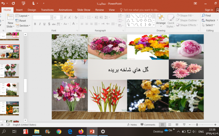Switch to Reading View icon
Viewport: 219px width, 136px height.
click(177, 125)
